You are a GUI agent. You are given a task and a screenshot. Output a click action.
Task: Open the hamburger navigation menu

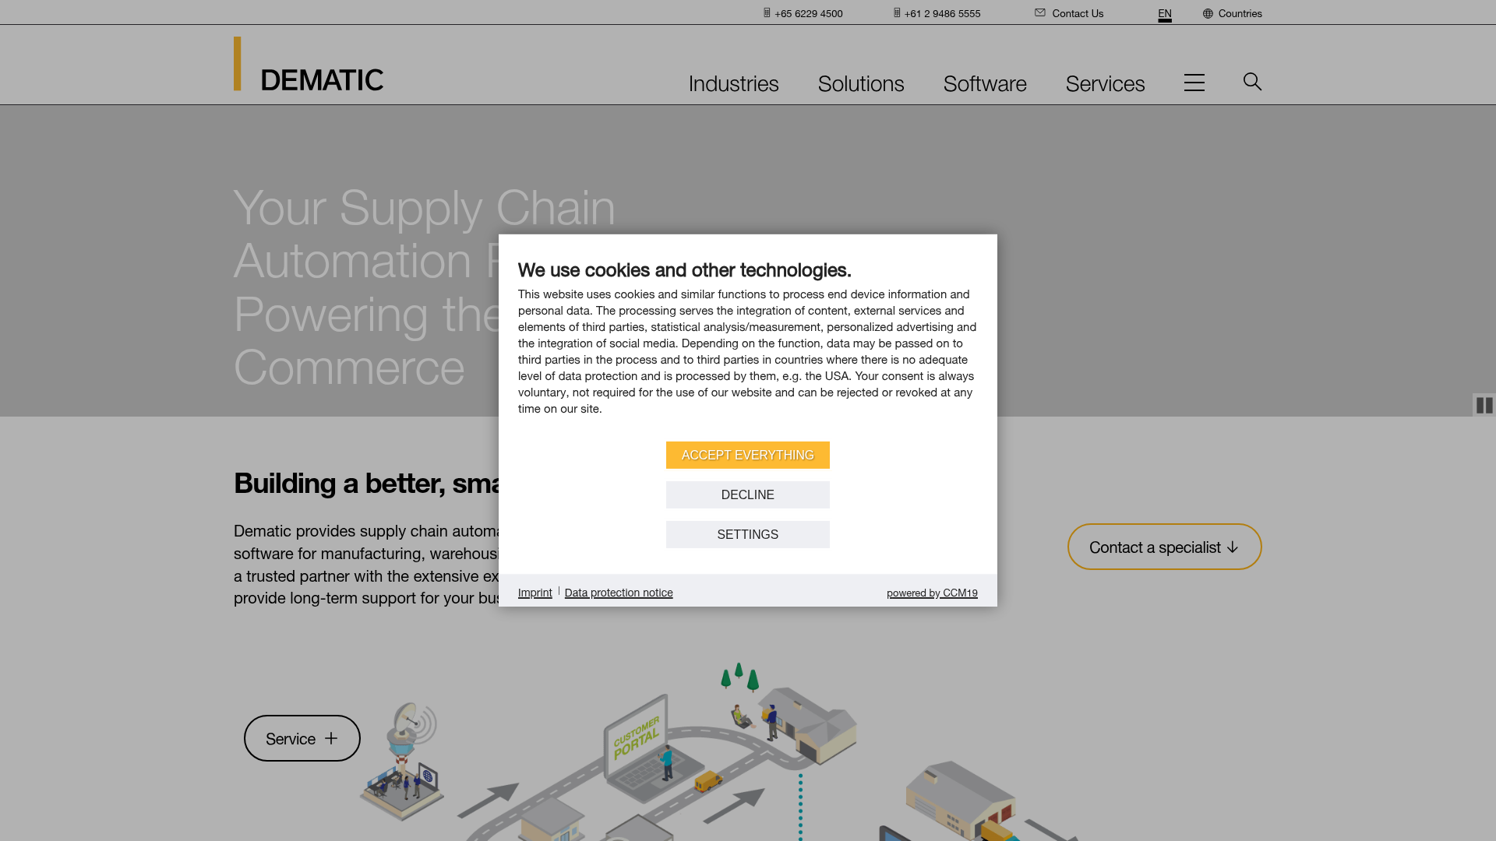click(x=1194, y=82)
